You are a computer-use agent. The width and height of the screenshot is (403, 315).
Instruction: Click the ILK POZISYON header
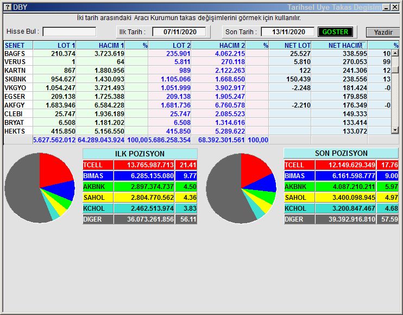click(140, 154)
